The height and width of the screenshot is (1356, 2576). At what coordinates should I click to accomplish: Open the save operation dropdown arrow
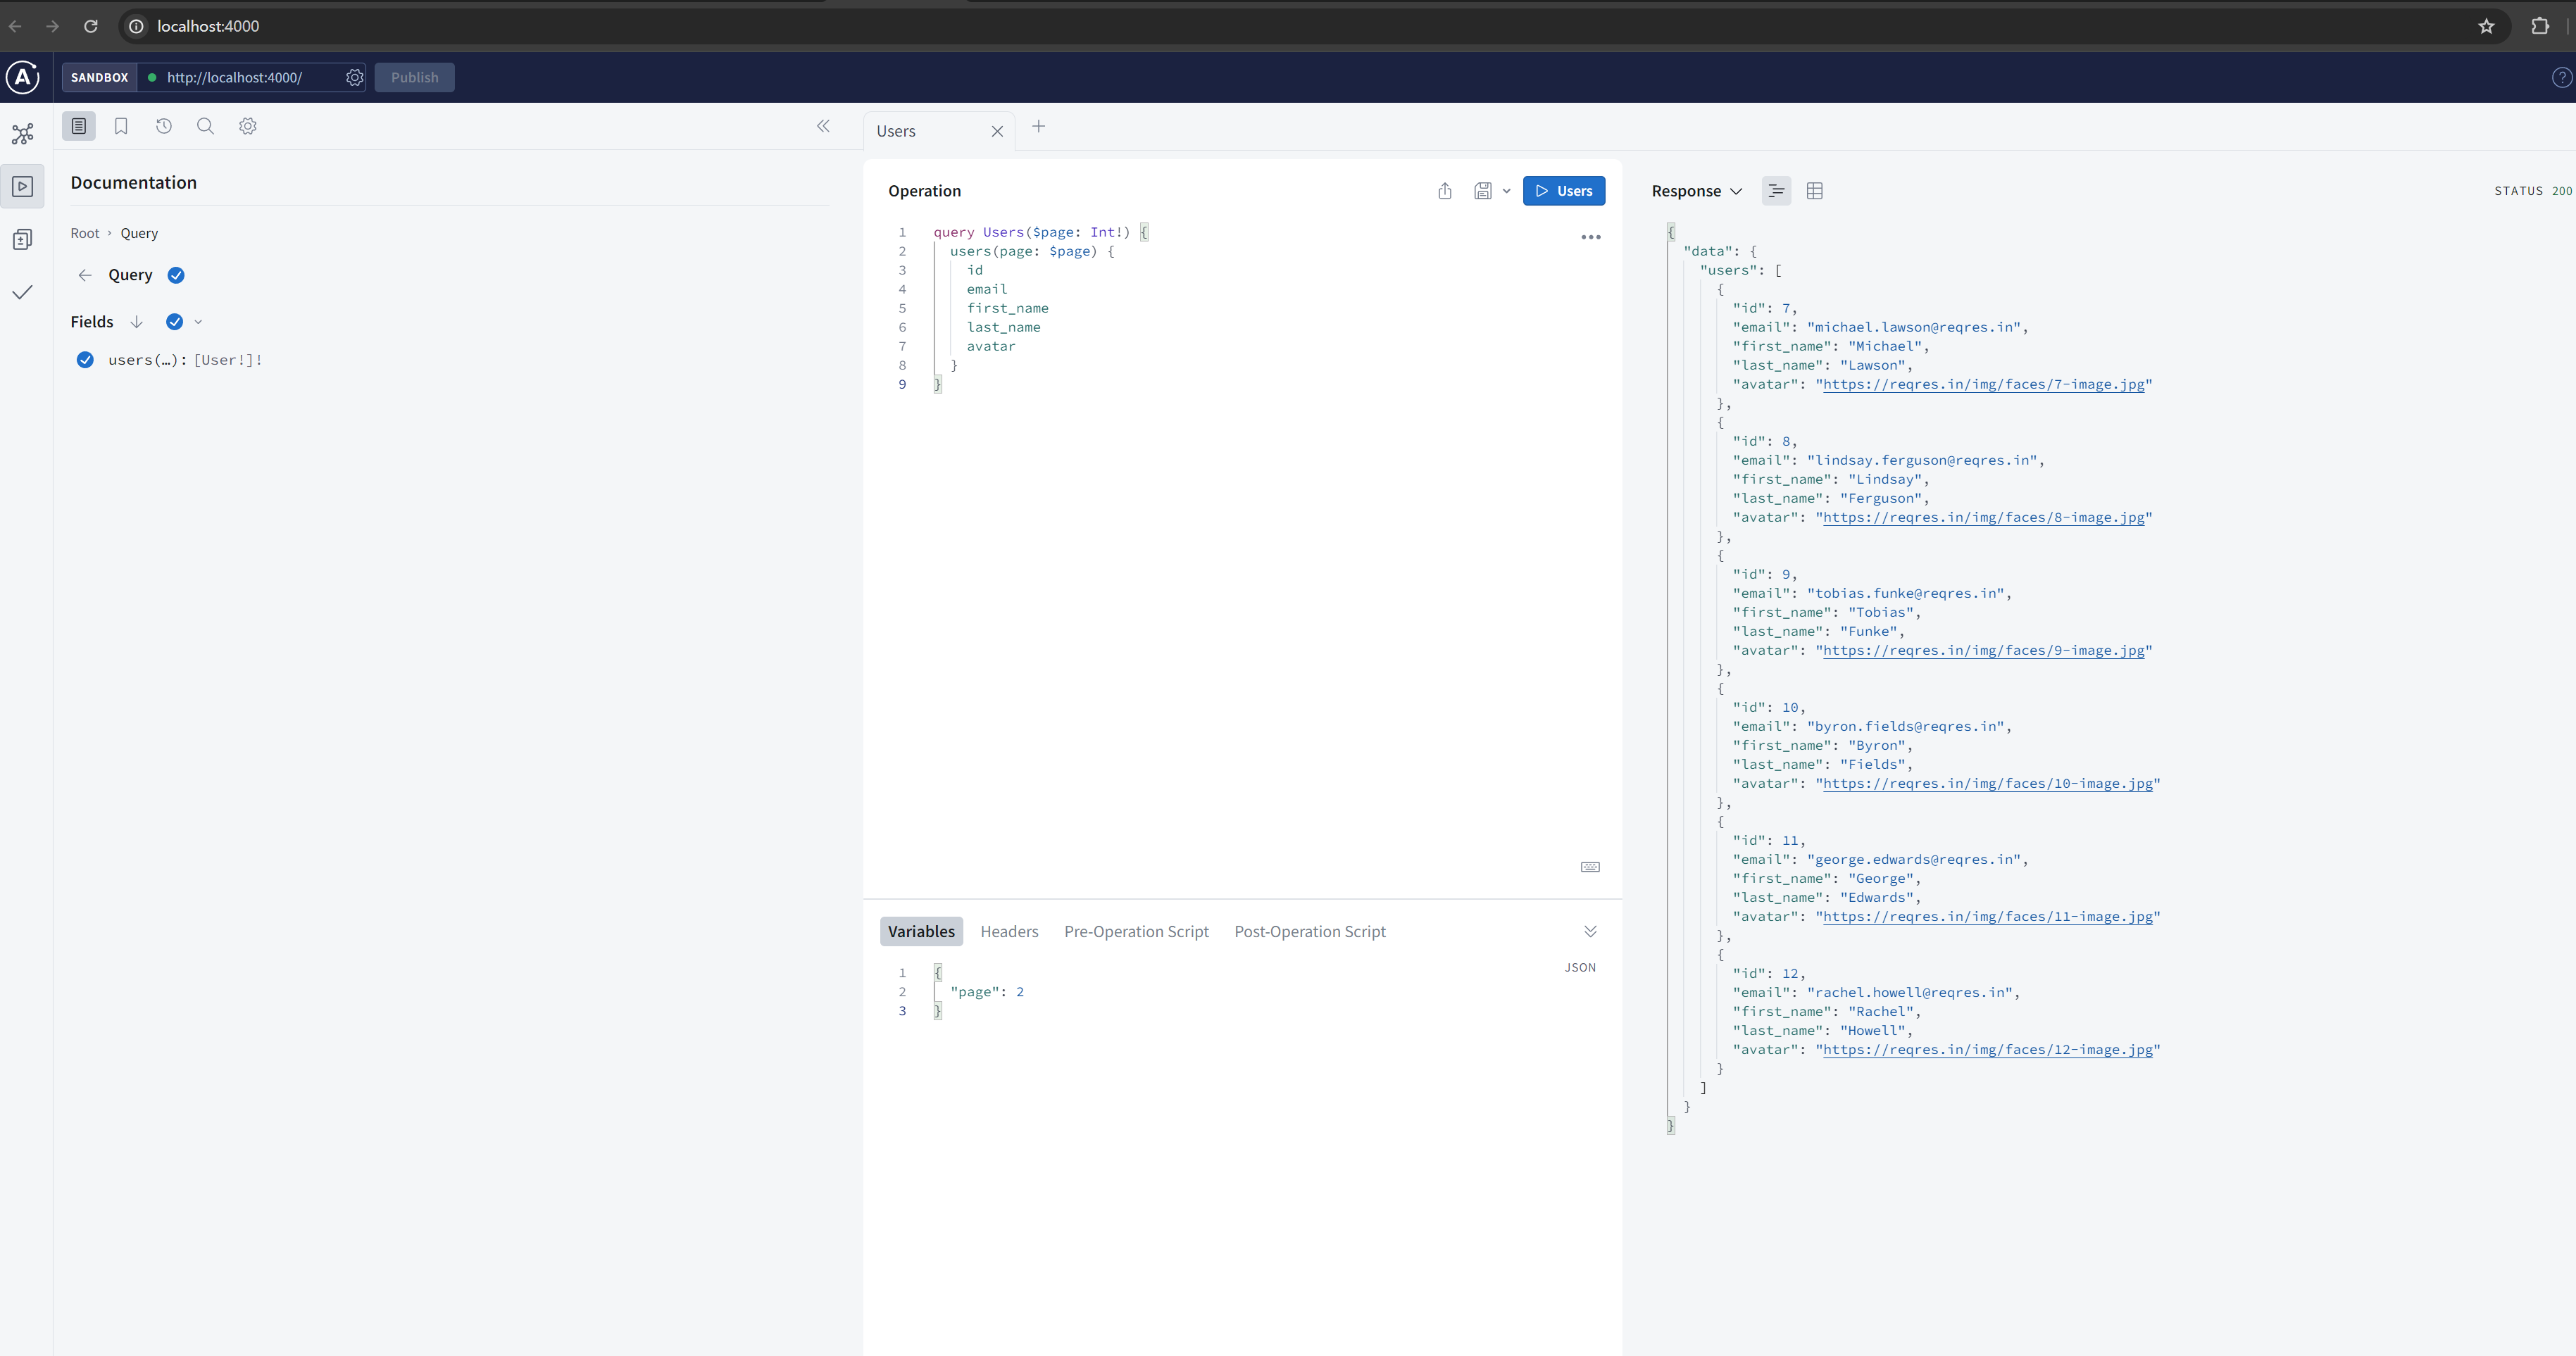pos(1506,191)
